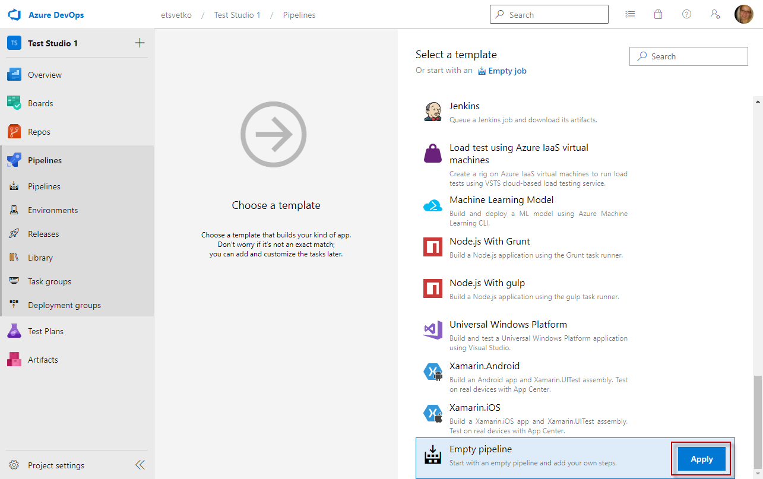The image size is (763, 479).
Task: Click Pipelines in the breadcrumb
Action: click(x=299, y=15)
